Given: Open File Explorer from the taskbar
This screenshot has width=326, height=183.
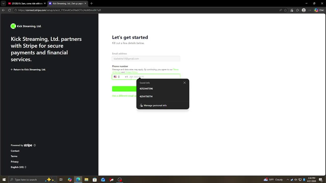Looking at the screenshot, I should point(86,180).
